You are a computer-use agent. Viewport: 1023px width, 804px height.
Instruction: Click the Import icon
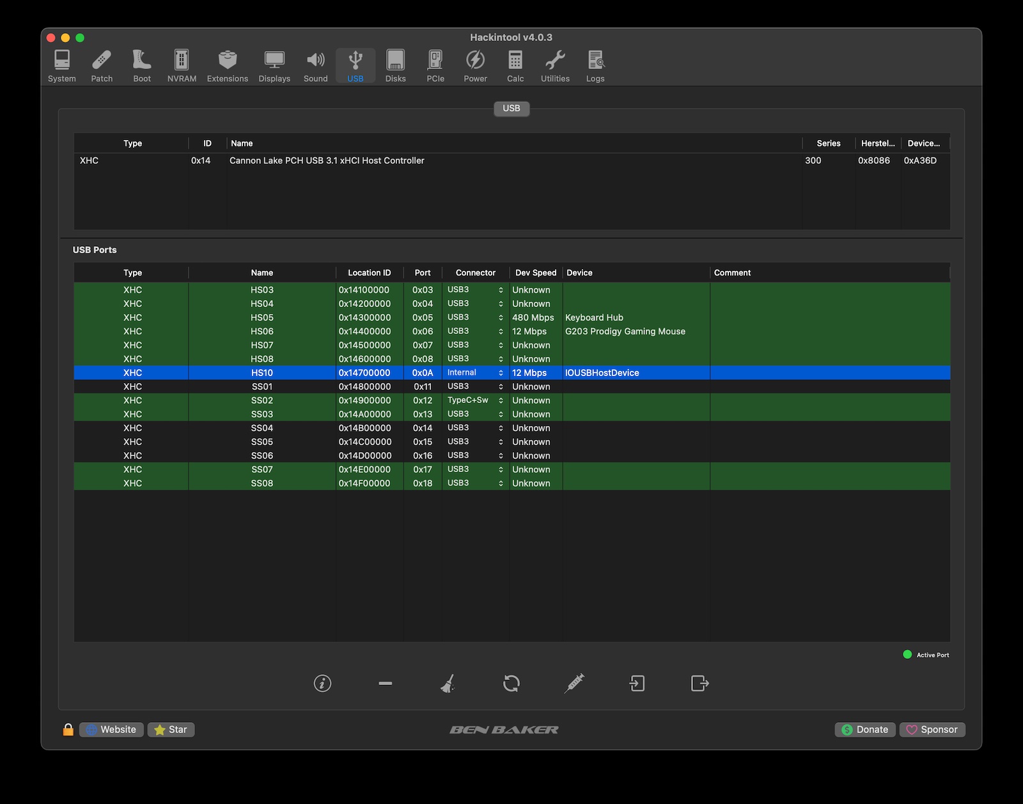click(637, 683)
